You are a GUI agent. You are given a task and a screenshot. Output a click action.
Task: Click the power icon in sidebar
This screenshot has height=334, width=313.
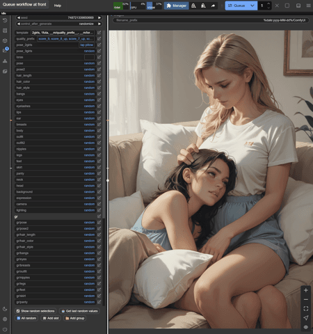click(x=5, y=329)
